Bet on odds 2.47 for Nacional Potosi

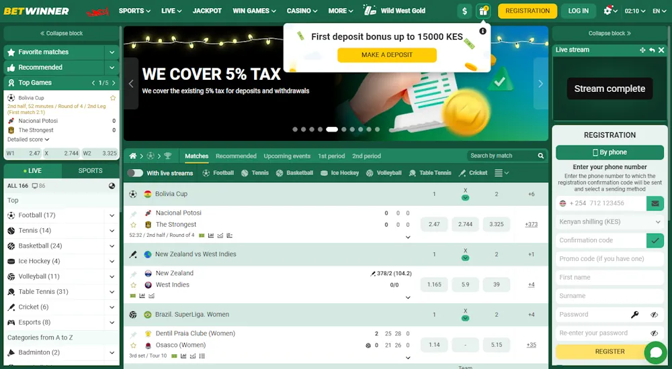point(434,224)
